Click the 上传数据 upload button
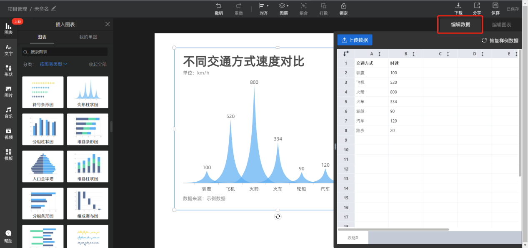528x248 pixels. (355, 40)
